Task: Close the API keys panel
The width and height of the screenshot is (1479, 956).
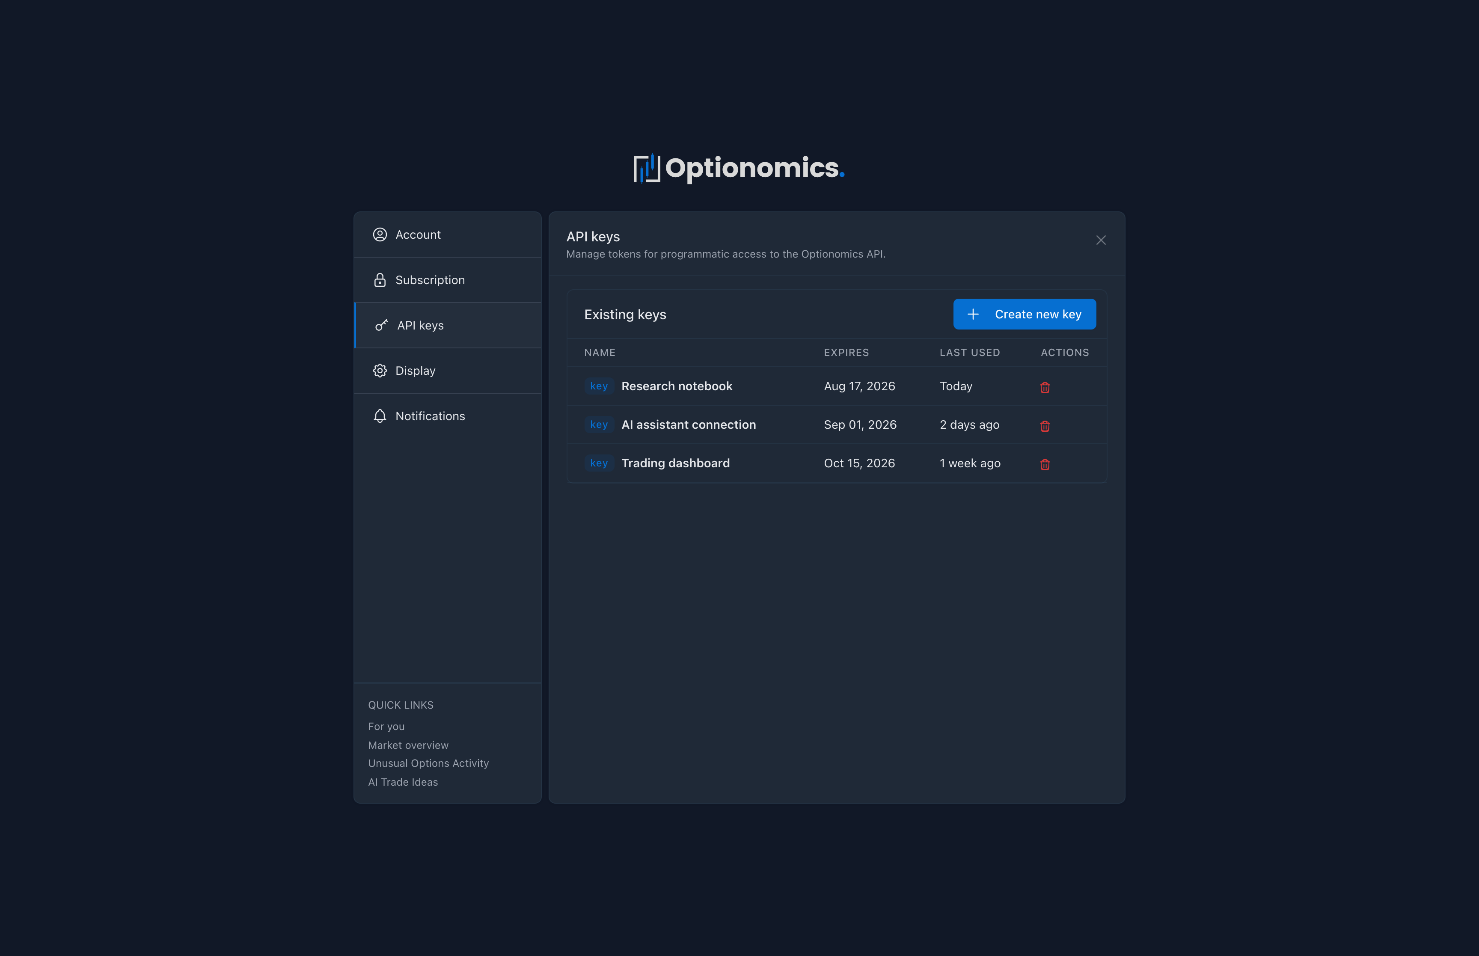Action: pos(1100,240)
